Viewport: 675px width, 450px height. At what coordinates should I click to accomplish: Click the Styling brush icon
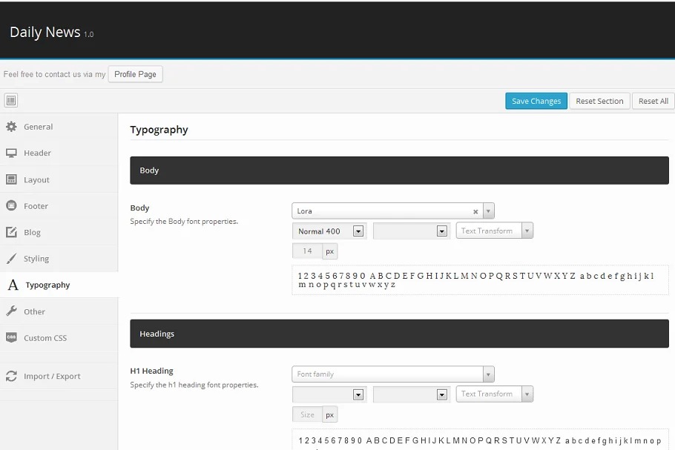coord(11,259)
